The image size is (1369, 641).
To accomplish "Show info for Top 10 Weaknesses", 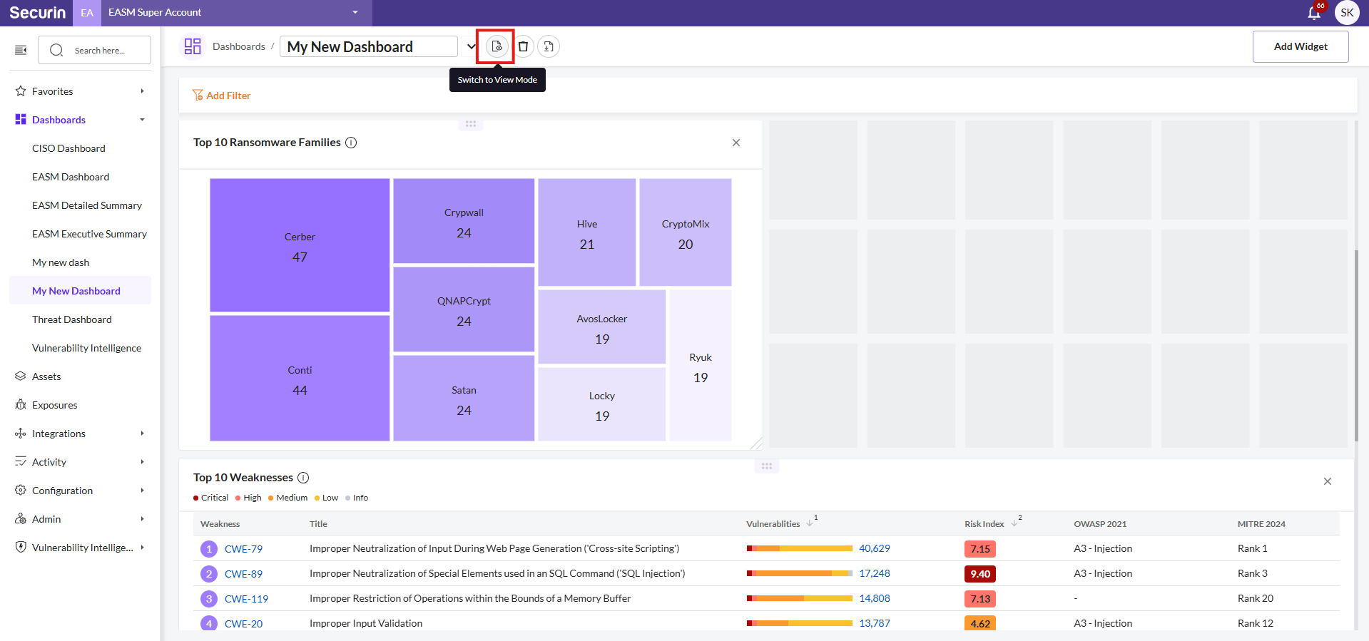I will tap(303, 478).
